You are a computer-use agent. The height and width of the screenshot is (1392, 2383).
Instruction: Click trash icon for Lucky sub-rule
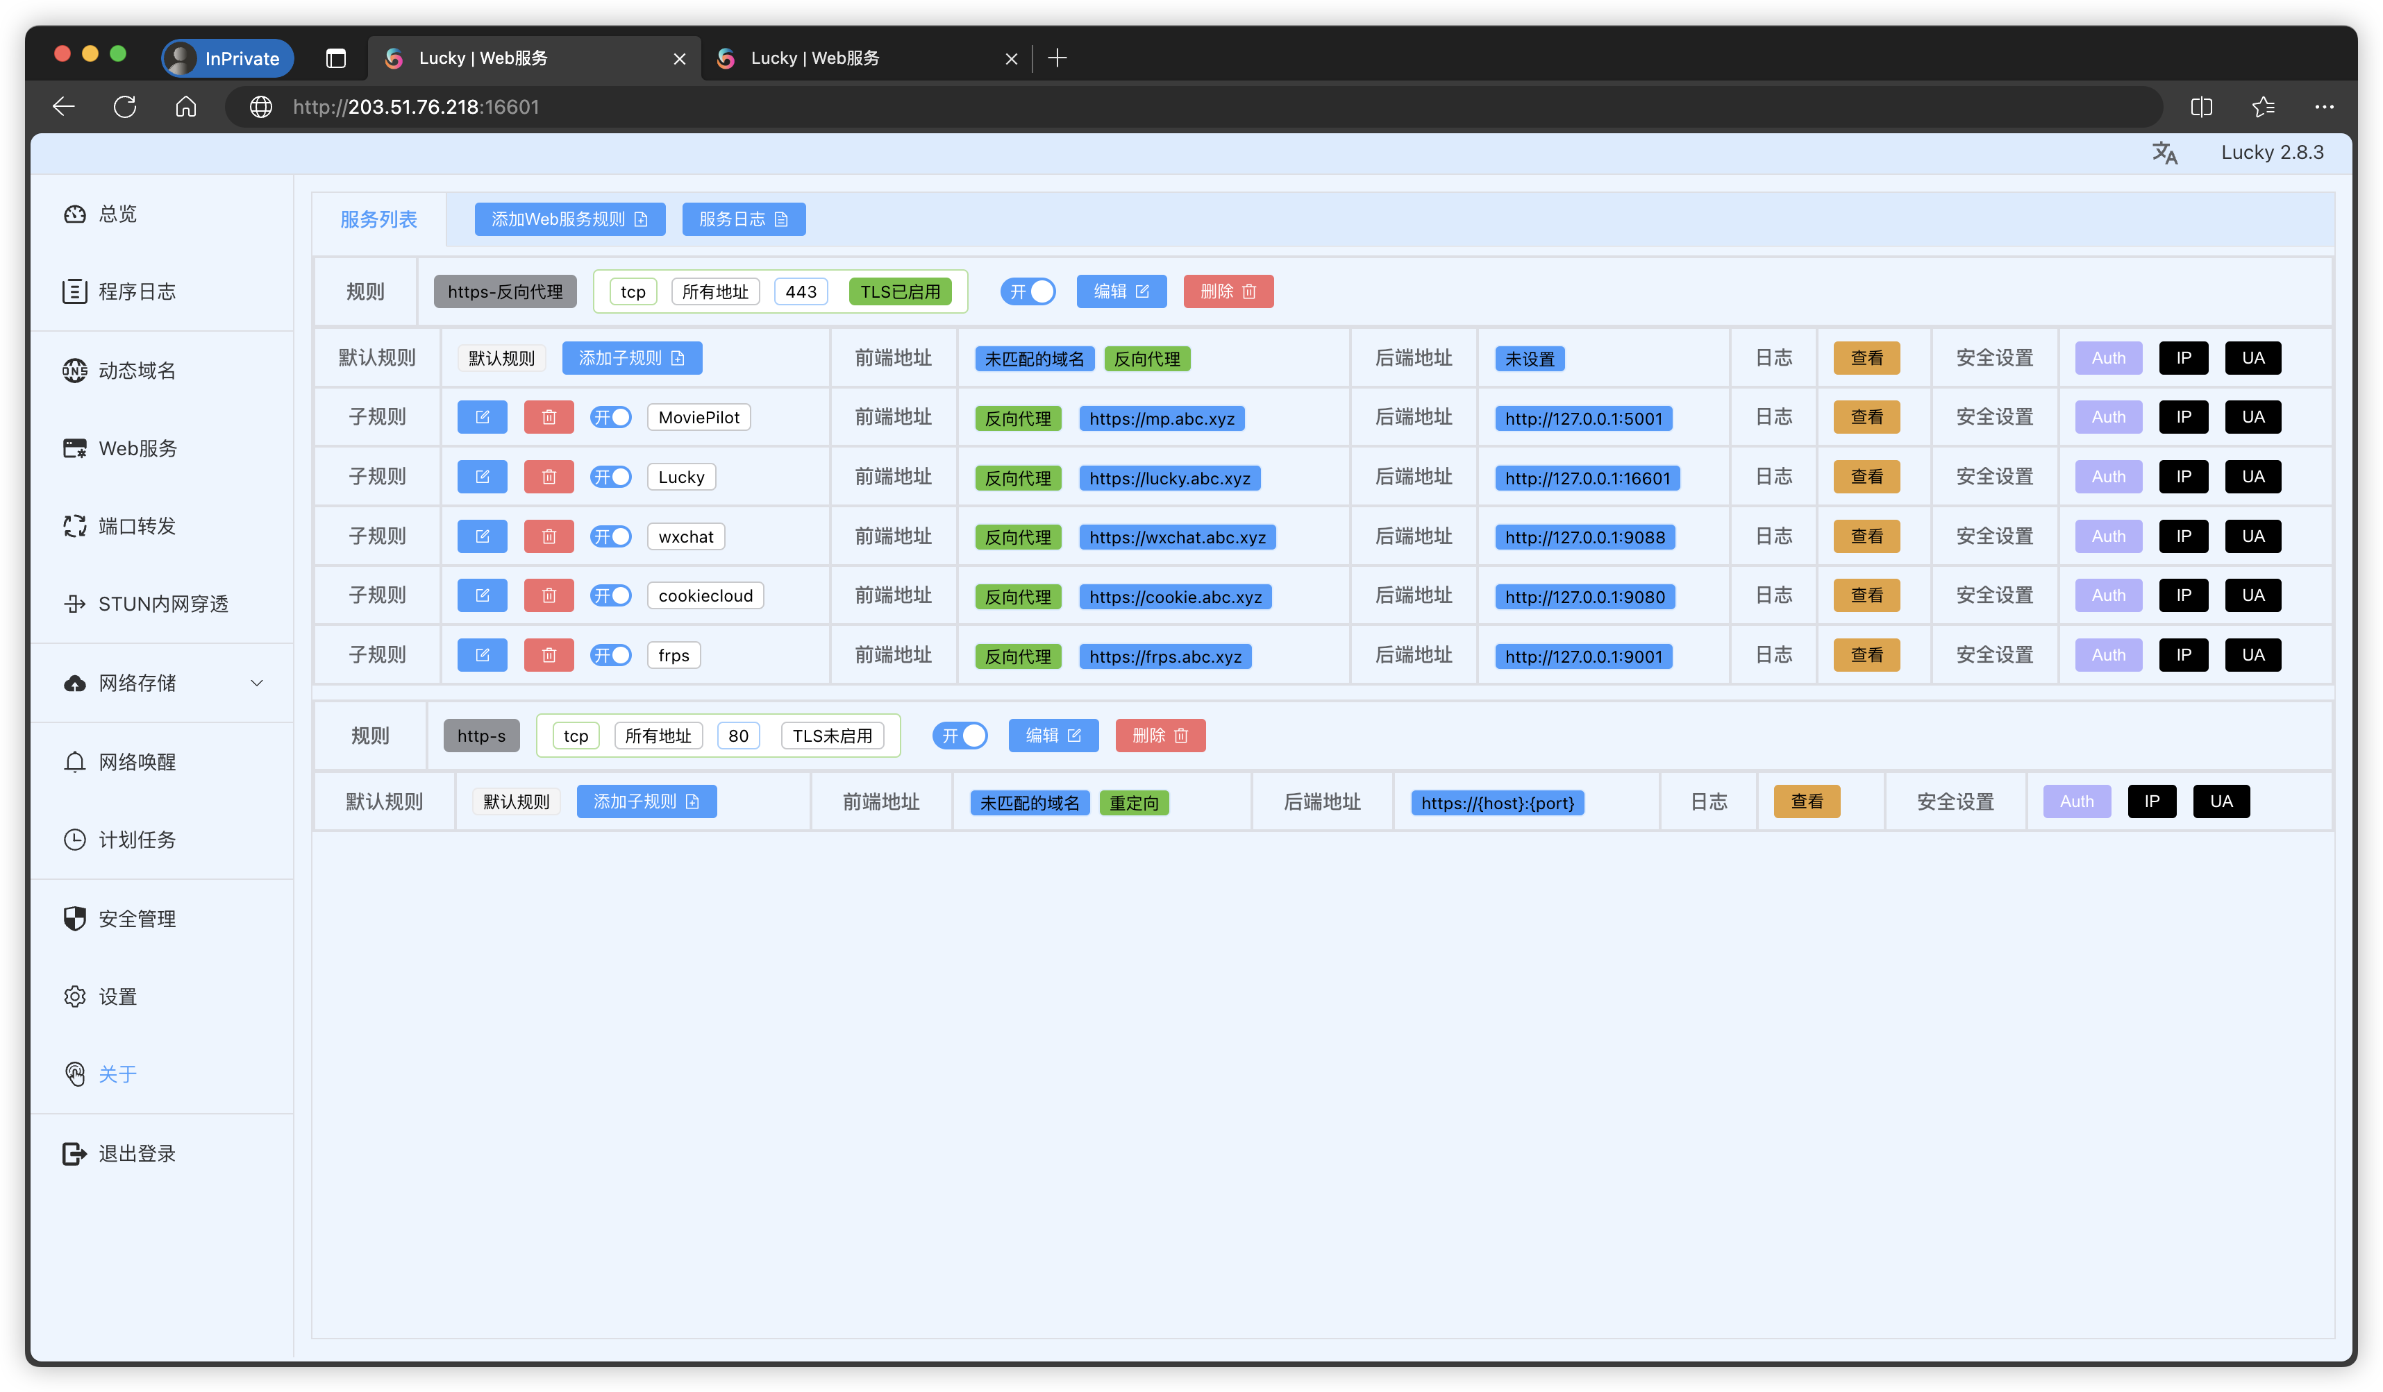pyautogui.click(x=549, y=476)
